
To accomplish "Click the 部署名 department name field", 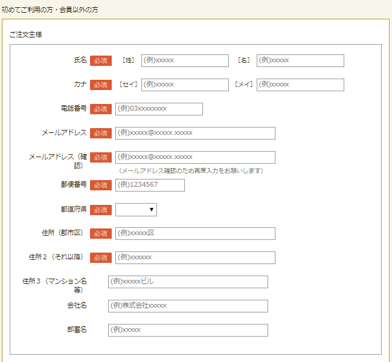I will point(188,330).
